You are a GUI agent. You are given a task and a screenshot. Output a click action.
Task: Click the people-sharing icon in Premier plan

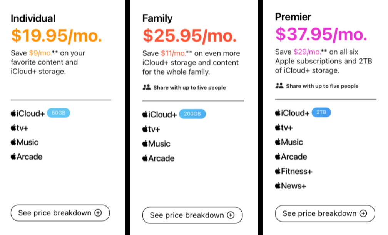(279, 86)
